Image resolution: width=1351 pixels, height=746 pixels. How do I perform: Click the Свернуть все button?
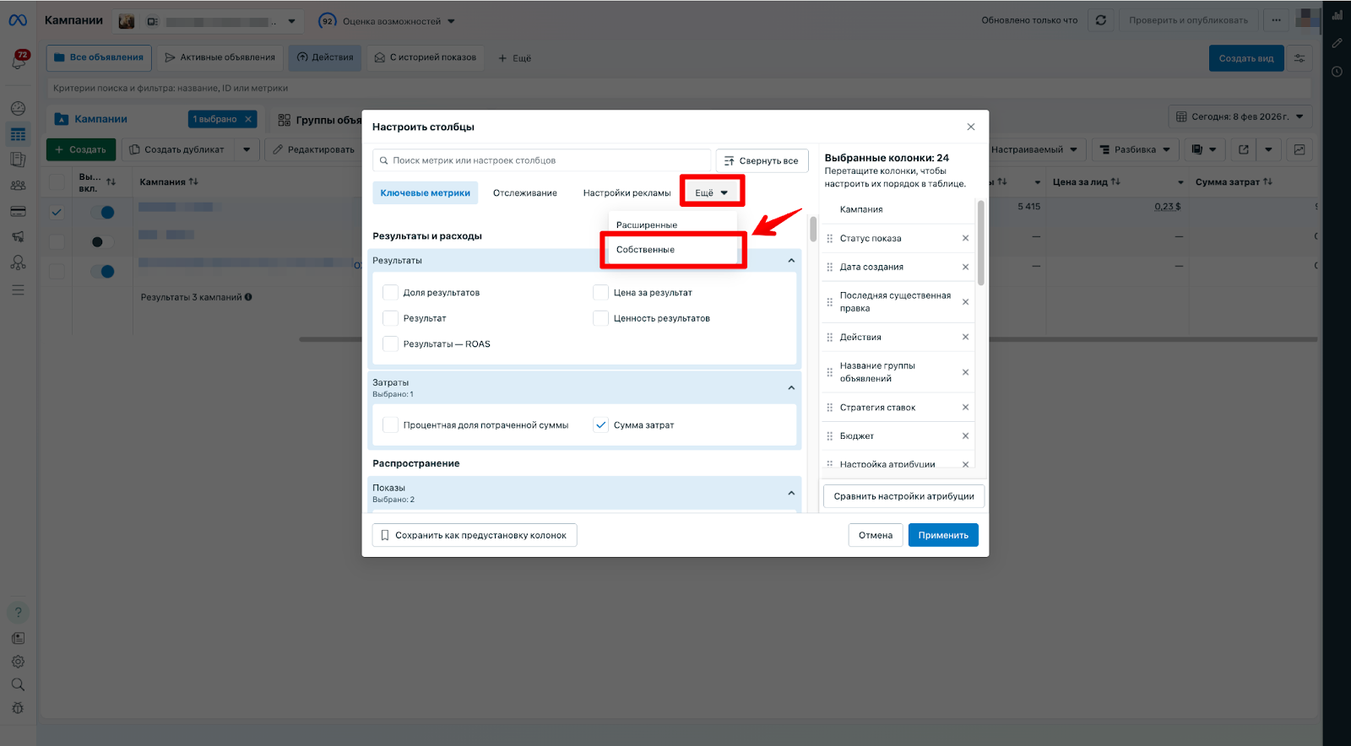[762, 160]
